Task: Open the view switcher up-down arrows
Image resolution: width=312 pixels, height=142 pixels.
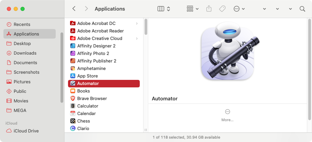Action: (168, 9)
